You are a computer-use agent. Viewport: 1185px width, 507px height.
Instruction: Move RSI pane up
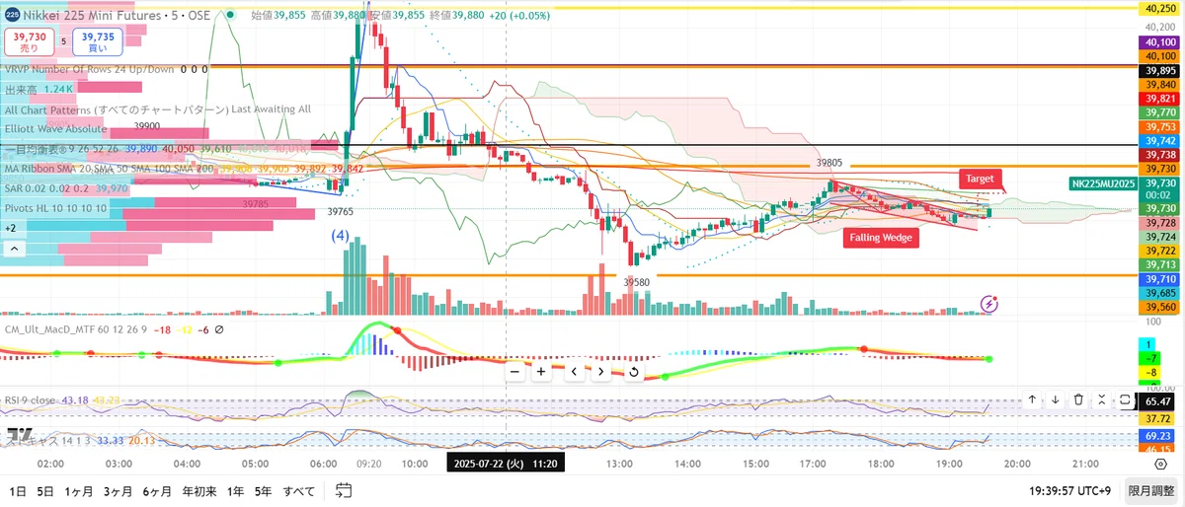[x=1032, y=399]
